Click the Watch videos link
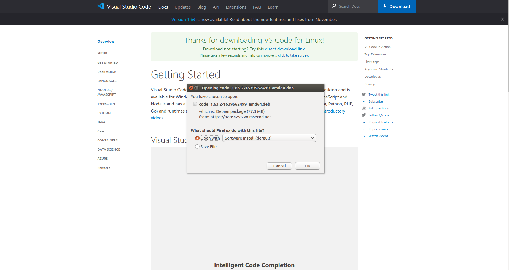Screen dimensions: 509x270 pyautogui.click(x=378, y=136)
